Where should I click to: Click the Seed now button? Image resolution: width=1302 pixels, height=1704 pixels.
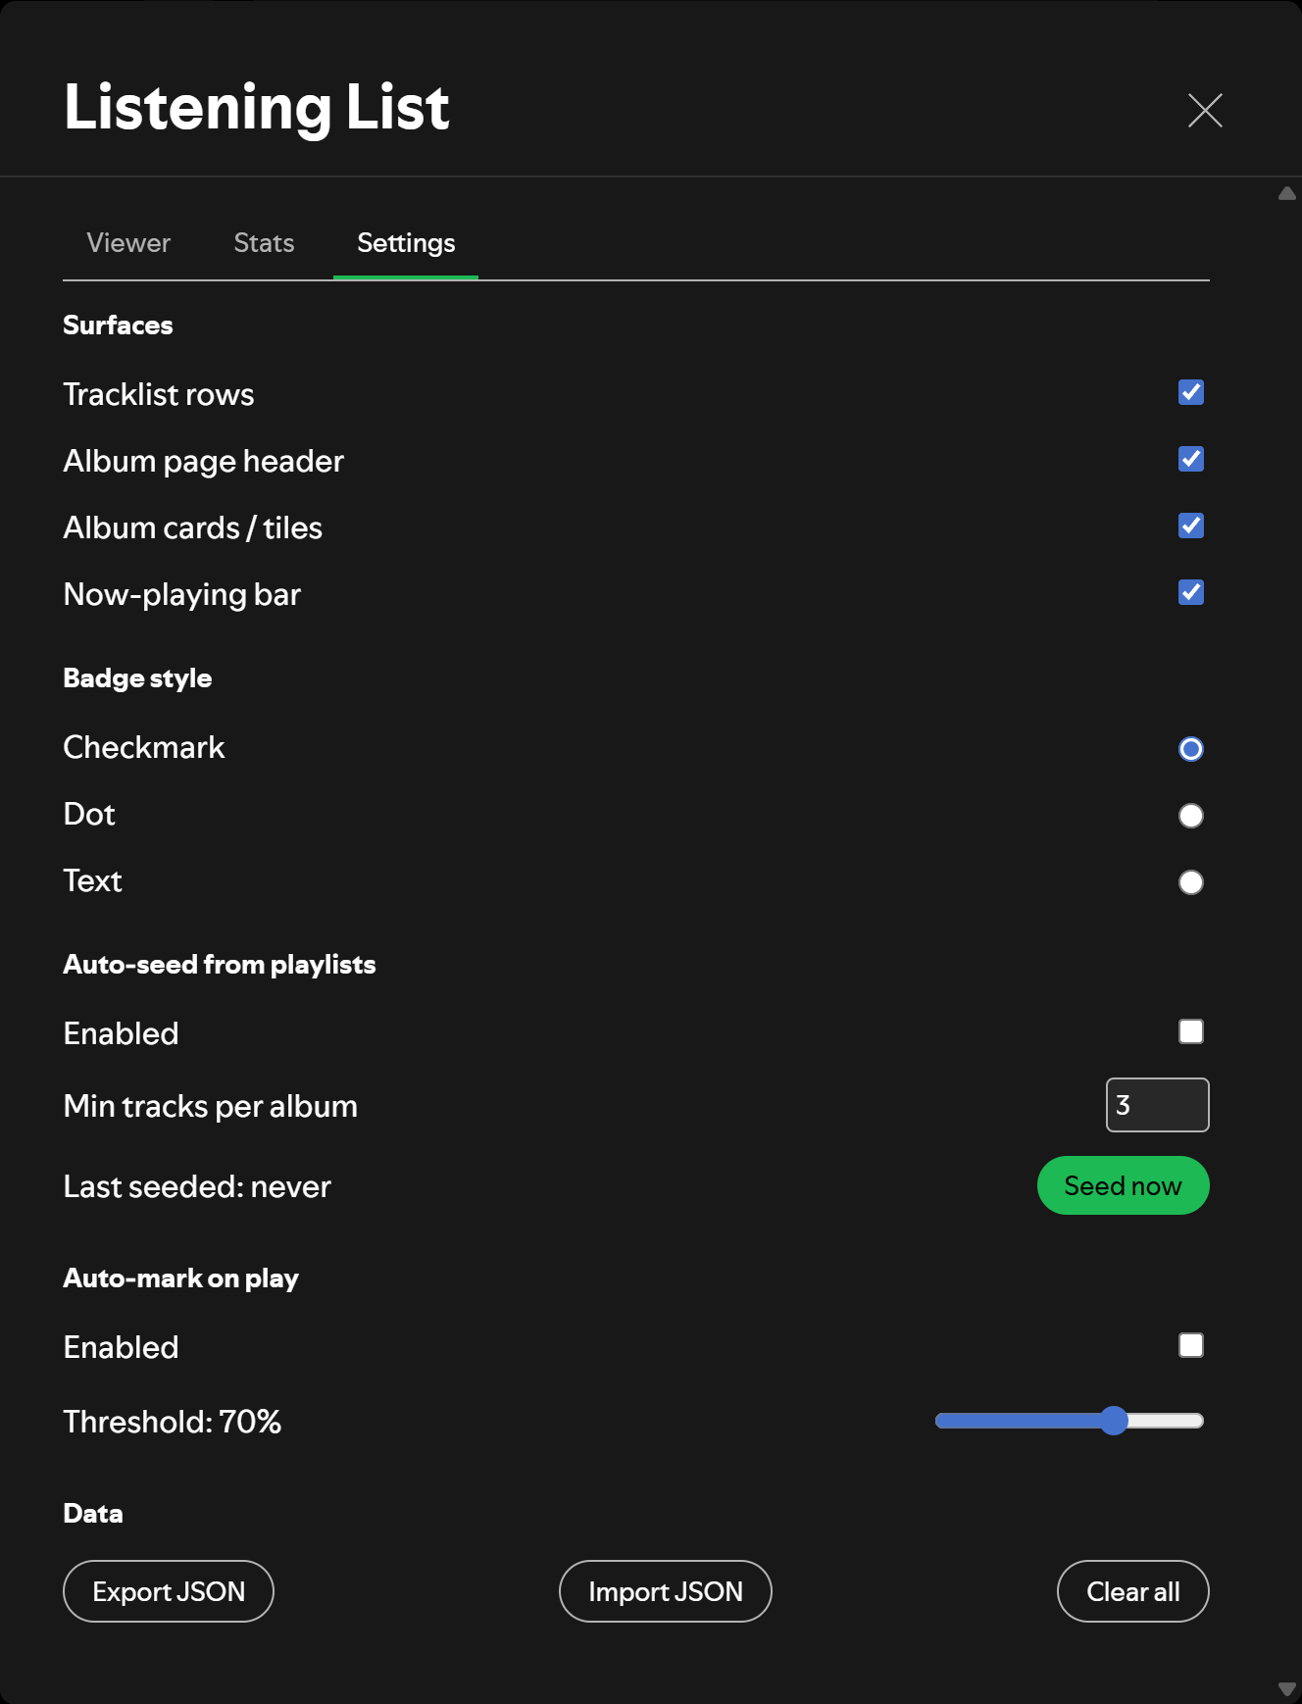(x=1124, y=1185)
